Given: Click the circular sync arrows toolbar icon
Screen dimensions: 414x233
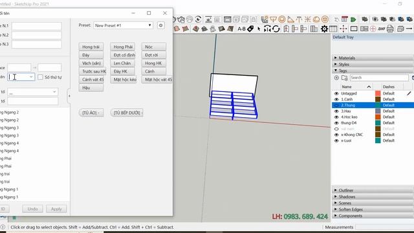Looking at the screenshot, I should pos(276,28).
